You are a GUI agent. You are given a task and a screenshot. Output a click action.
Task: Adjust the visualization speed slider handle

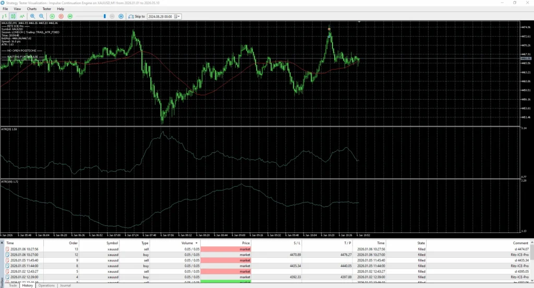pos(104,16)
